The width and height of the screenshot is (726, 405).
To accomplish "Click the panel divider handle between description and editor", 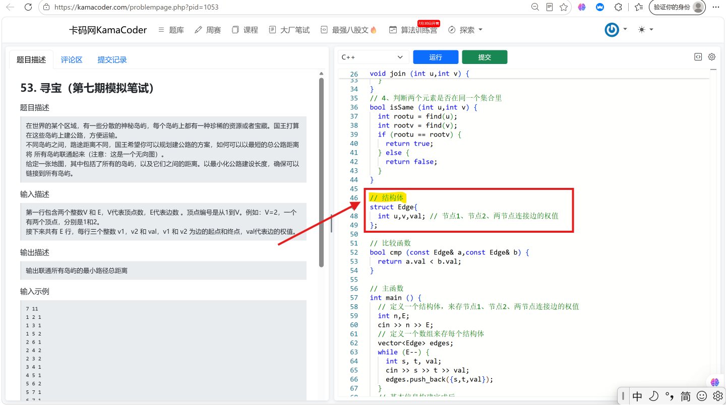I will (331, 223).
